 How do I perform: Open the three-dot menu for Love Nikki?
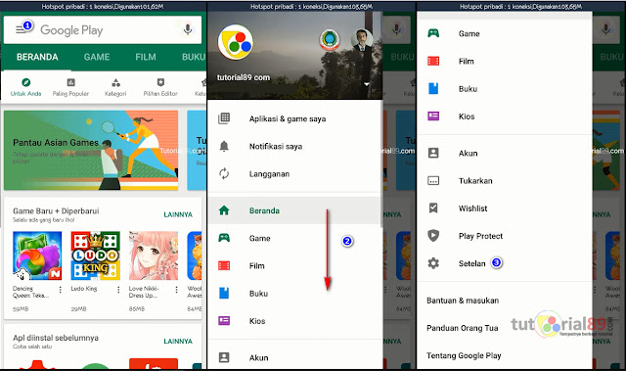[x=176, y=290]
